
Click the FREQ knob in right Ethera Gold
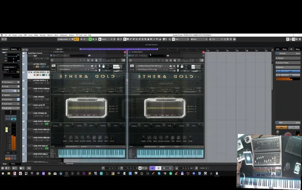click(173, 138)
